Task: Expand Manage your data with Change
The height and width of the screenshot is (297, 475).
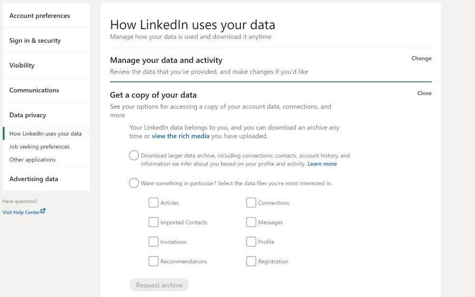Action: 421,59
